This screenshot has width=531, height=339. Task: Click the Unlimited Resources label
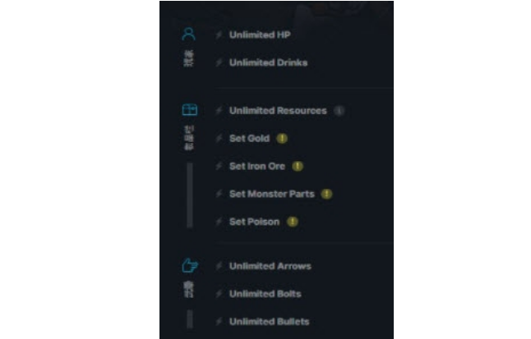pos(278,111)
